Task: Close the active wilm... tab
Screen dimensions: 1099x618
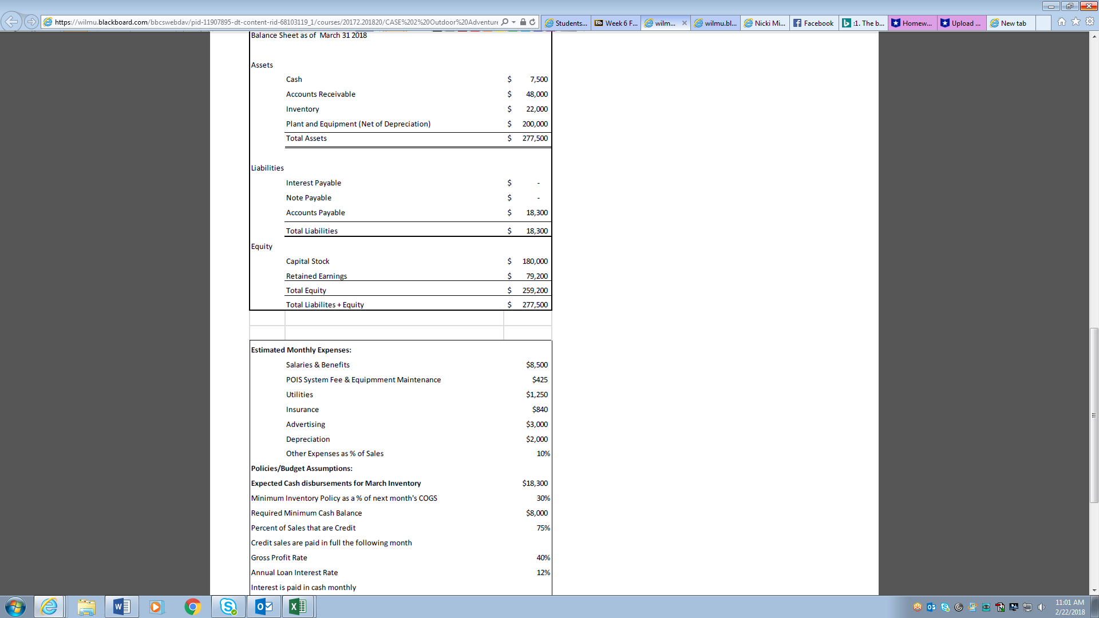Action: (684, 23)
